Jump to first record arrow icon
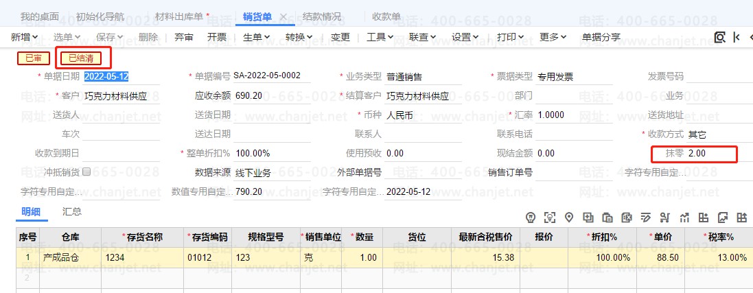 point(737,38)
